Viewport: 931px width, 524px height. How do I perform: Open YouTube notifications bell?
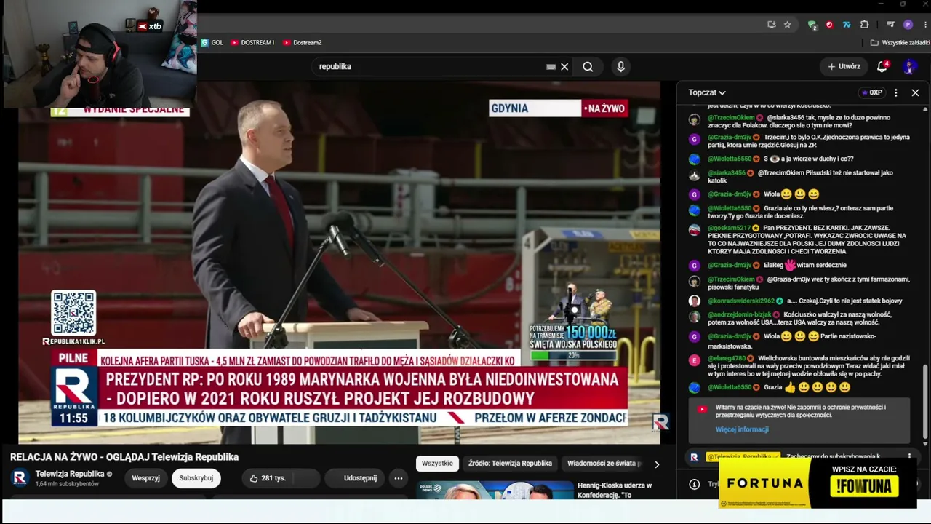point(882,66)
